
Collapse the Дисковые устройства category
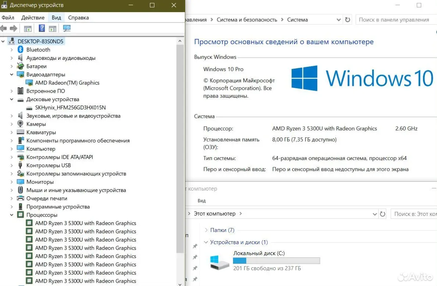point(11,99)
